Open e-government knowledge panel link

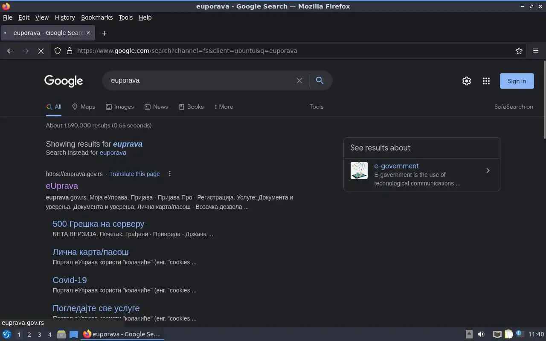point(396,166)
